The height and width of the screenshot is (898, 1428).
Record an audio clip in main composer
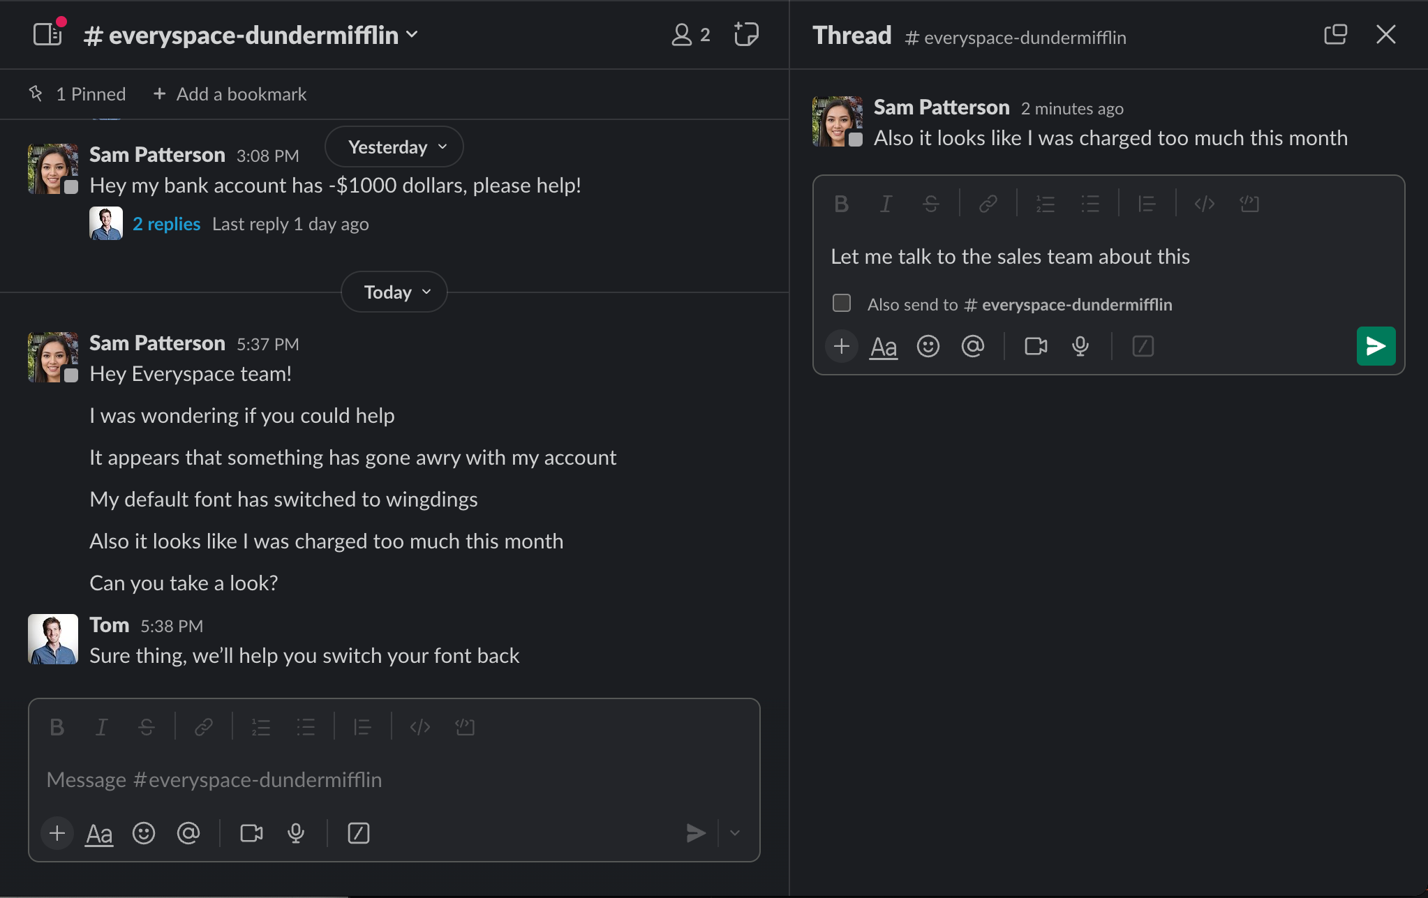click(297, 832)
